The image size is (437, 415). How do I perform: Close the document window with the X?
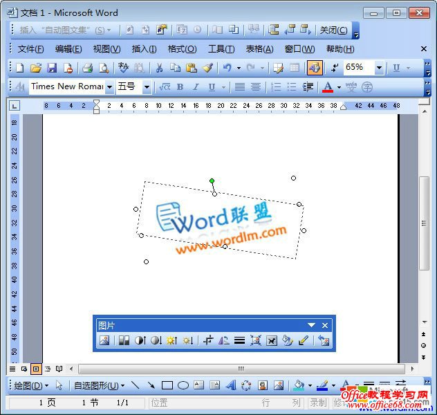(424, 49)
